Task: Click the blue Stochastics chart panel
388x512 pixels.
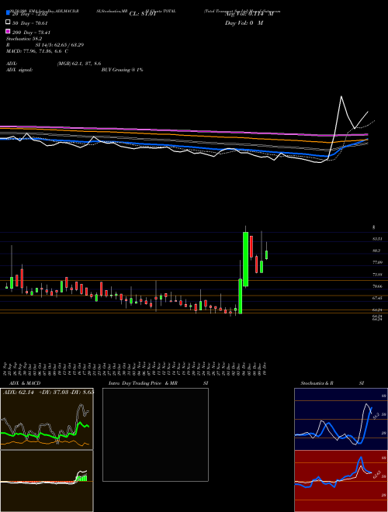Action: click(x=341, y=419)
